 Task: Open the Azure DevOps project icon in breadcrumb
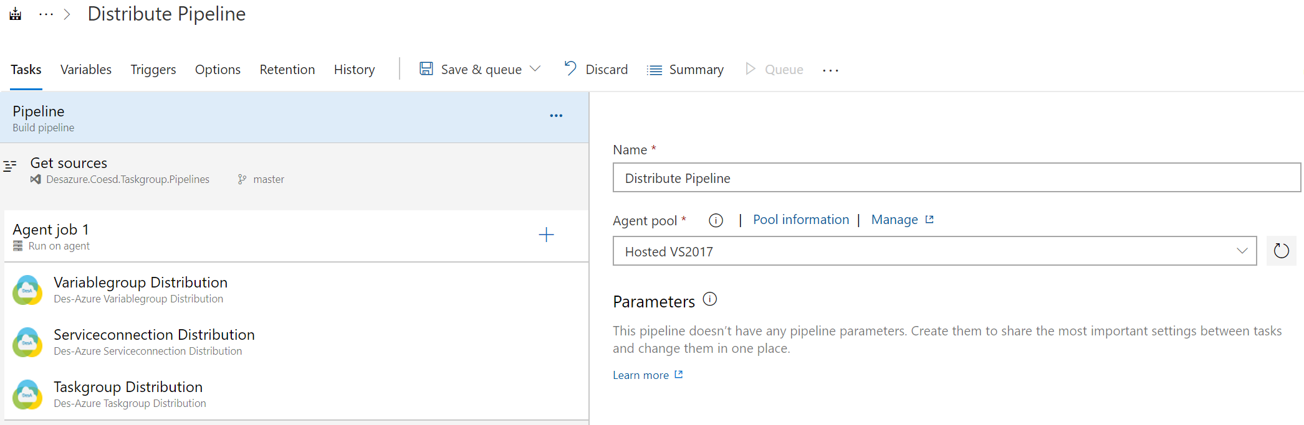click(x=16, y=14)
